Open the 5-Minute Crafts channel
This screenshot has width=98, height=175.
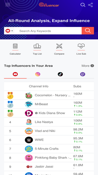49,149
